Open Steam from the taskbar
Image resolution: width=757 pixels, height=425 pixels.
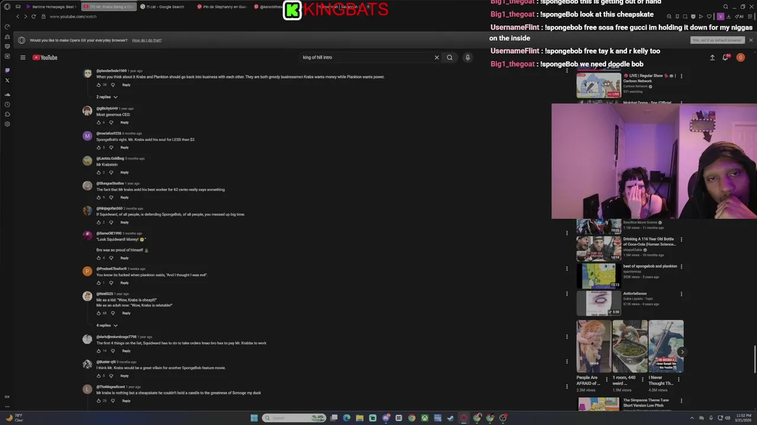point(451,418)
